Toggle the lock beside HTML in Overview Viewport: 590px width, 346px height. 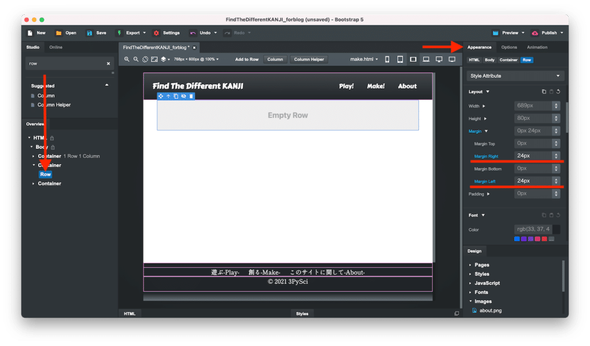click(x=52, y=138)
